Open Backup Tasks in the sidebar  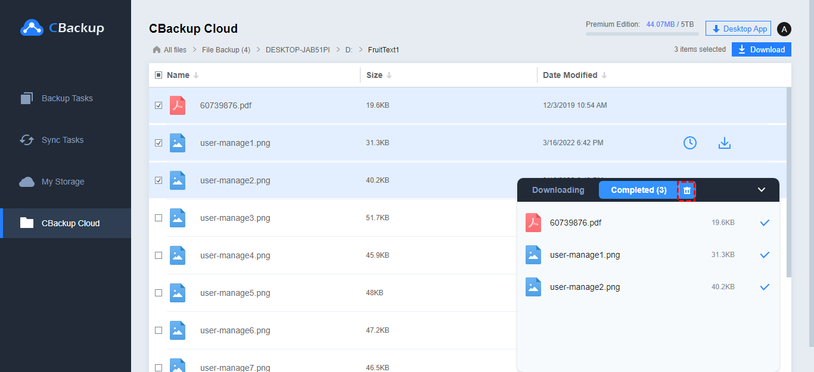(67, 98)
